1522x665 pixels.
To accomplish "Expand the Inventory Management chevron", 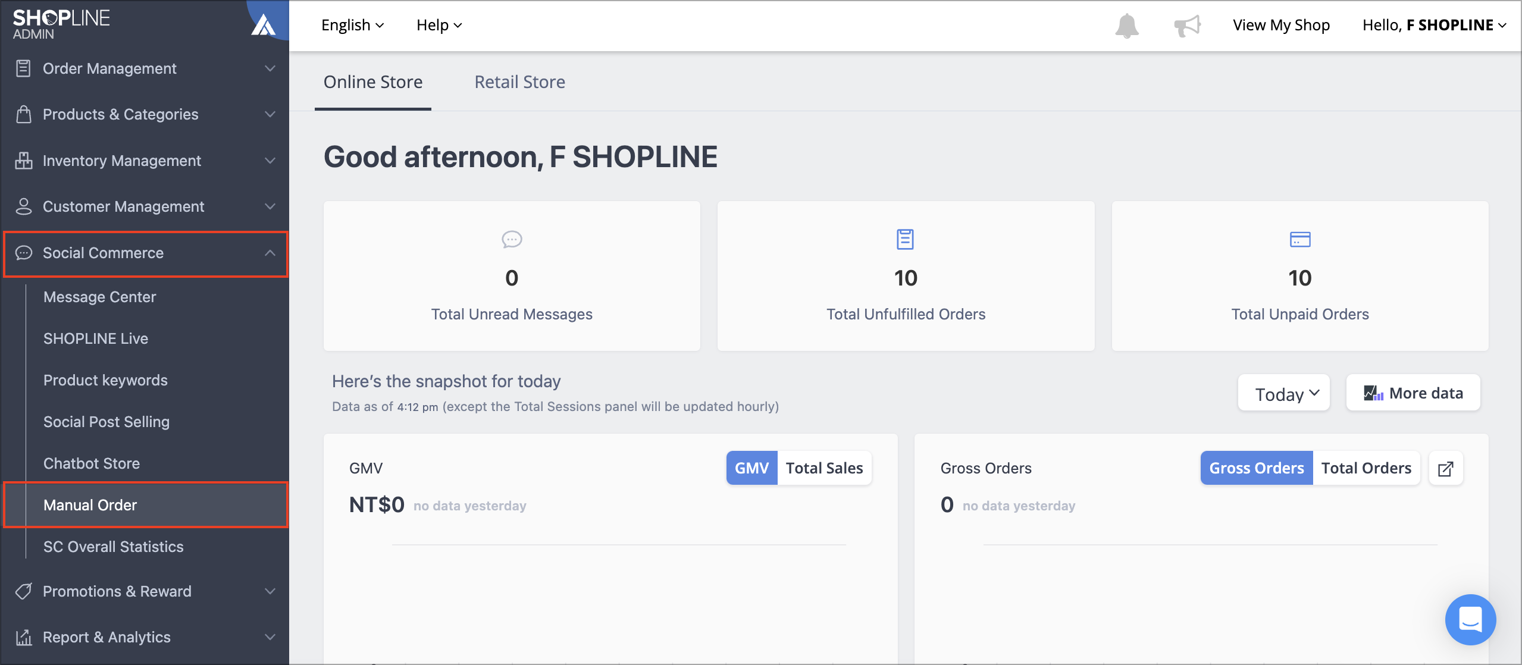I will tap(270, 161).
